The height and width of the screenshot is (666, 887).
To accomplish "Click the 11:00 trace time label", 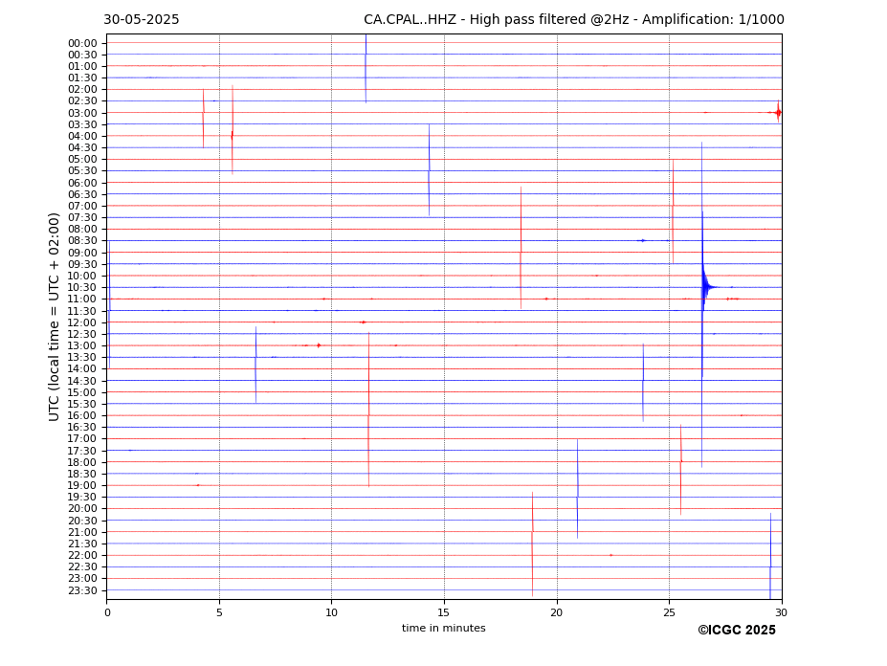I will 82,300.
